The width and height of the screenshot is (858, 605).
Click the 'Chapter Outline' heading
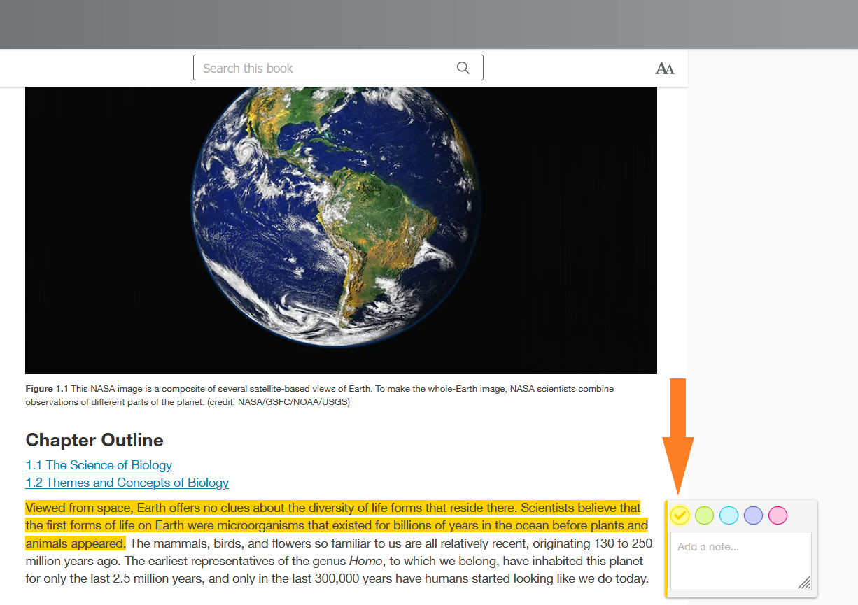tap(94, 440)
